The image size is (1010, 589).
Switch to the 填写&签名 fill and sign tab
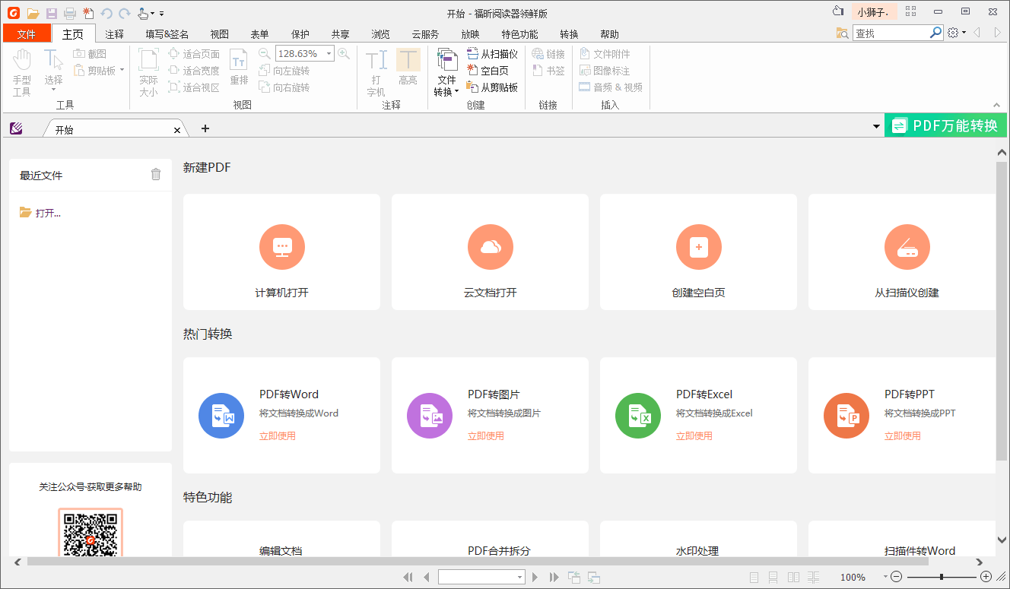167,33
